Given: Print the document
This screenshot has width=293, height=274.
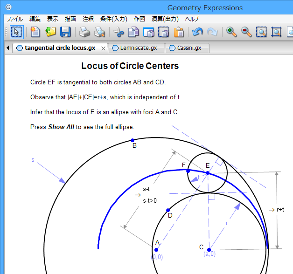Looking at the screenshot, I should click(x=84, y=32).
